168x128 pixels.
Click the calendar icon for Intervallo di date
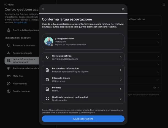click(x=47, y=80)
